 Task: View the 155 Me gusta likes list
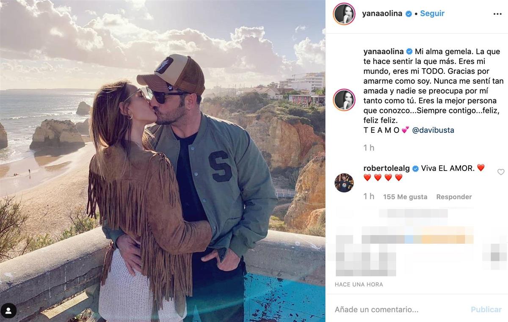405,197
